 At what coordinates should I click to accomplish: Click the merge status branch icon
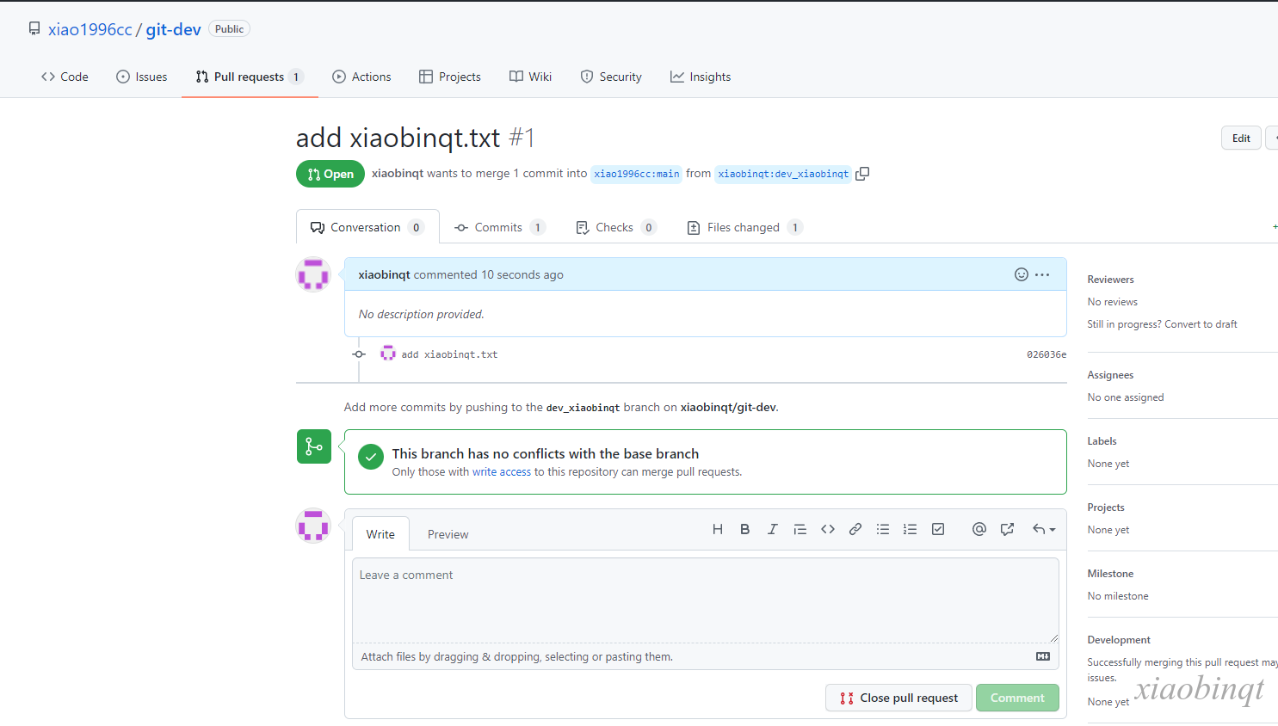click(314, 446)
